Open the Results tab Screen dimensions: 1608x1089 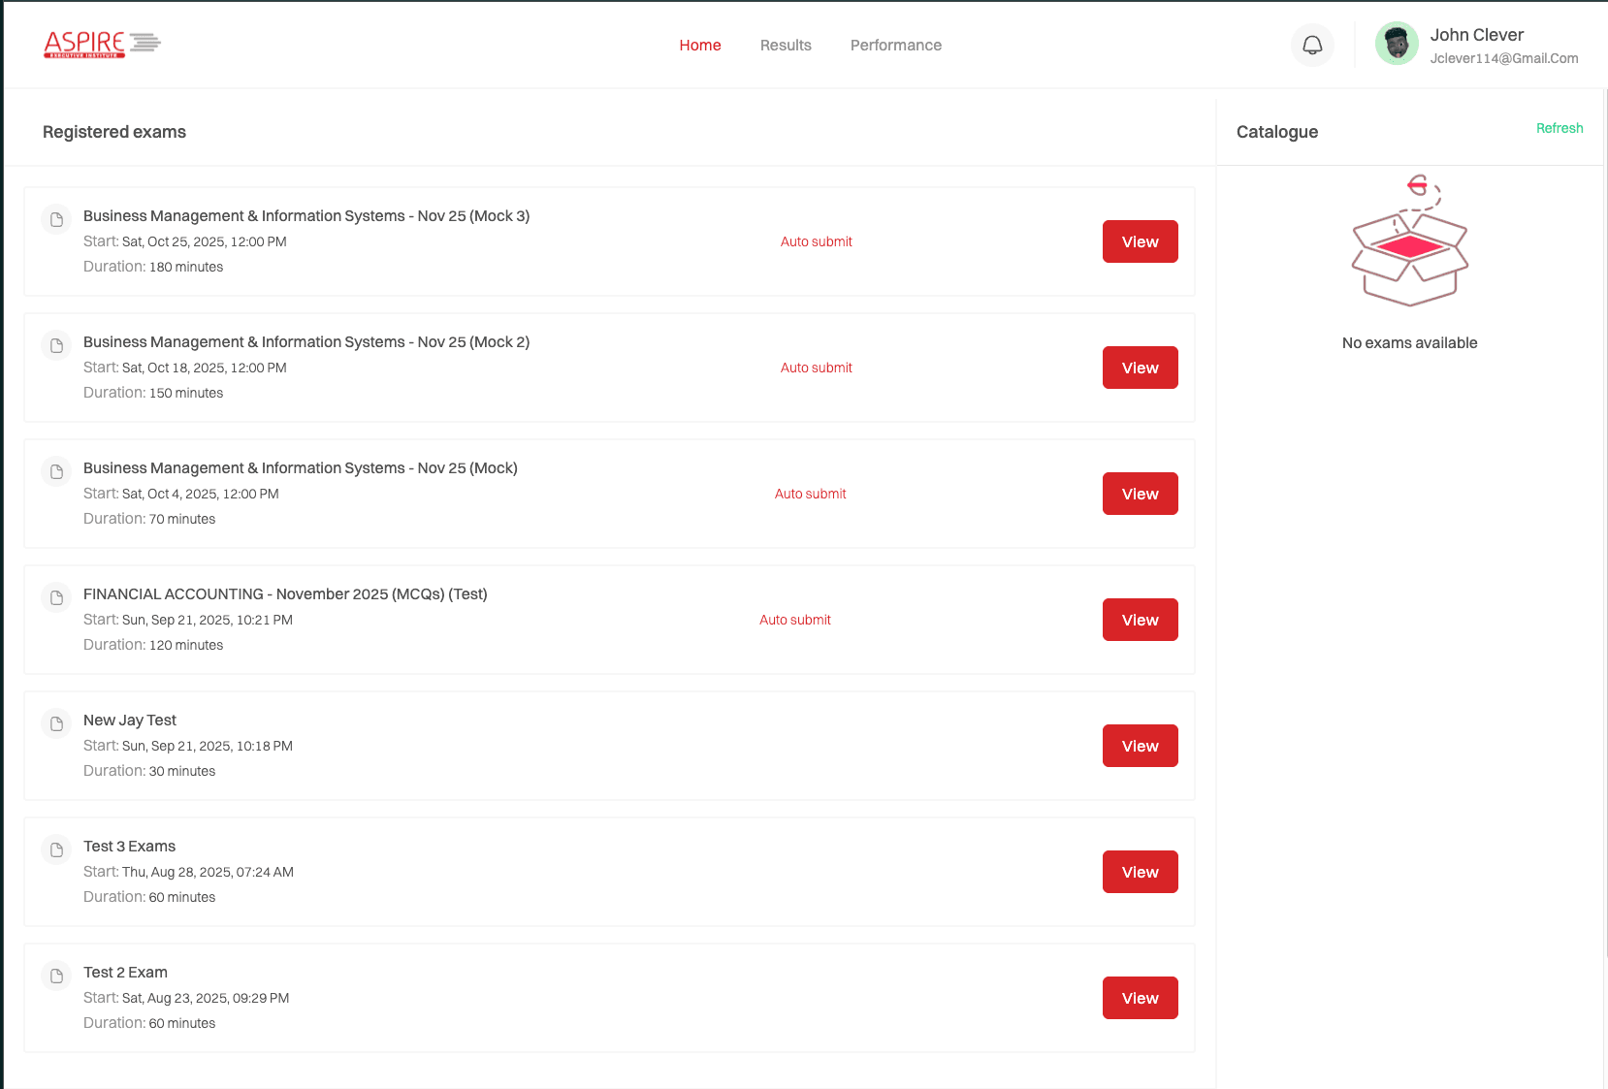pos(786,46)
